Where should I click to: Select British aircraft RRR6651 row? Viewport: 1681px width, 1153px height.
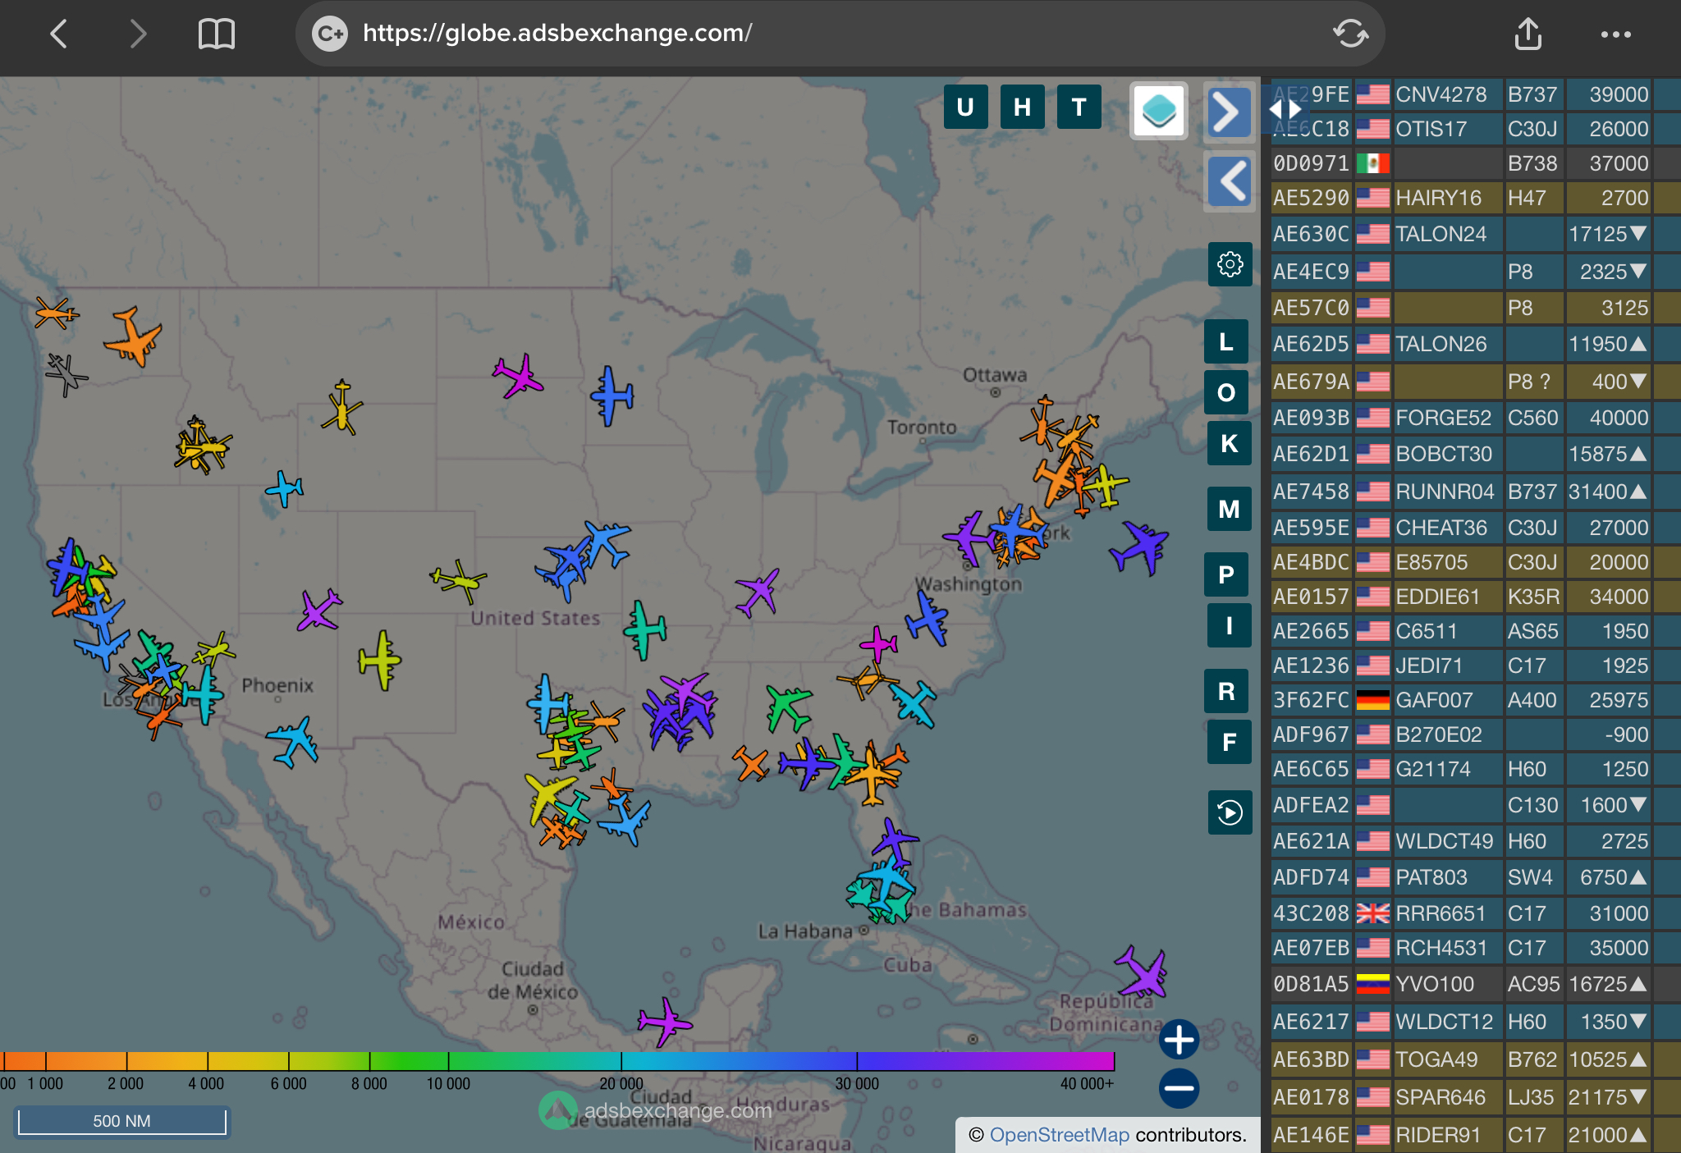coord(1475,913)
